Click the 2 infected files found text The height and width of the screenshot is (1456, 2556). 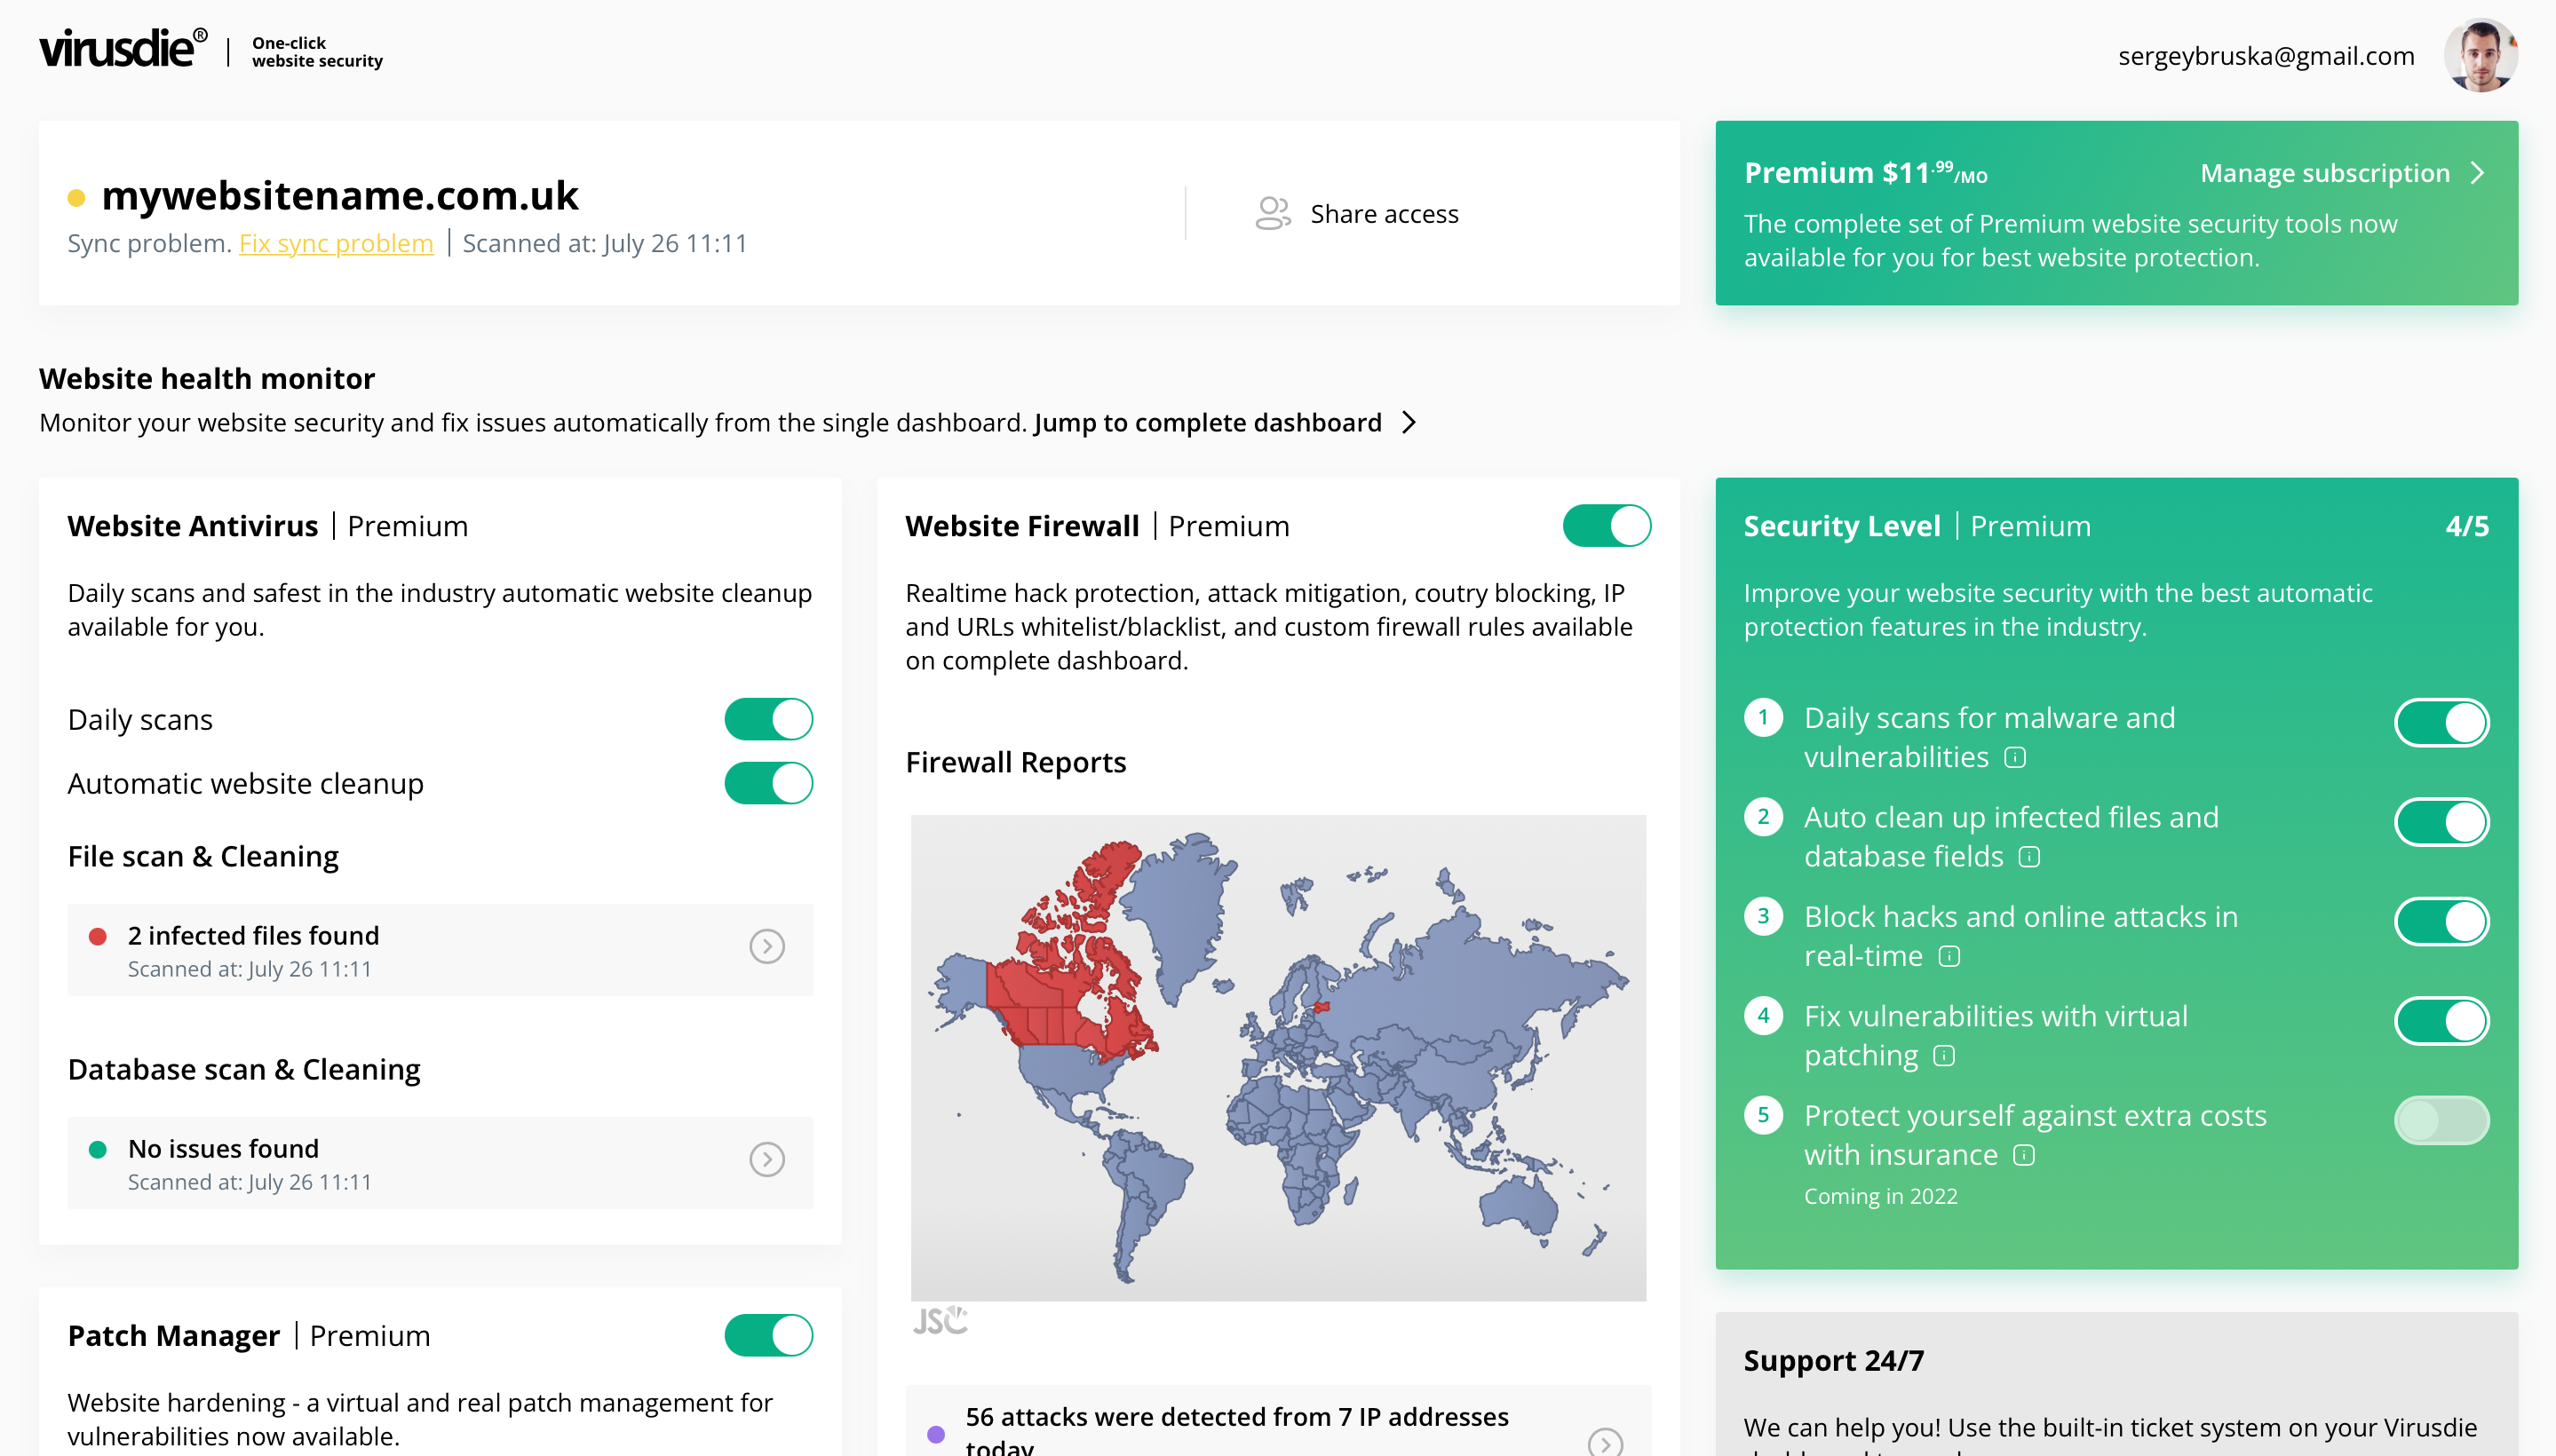click(253, 935)
